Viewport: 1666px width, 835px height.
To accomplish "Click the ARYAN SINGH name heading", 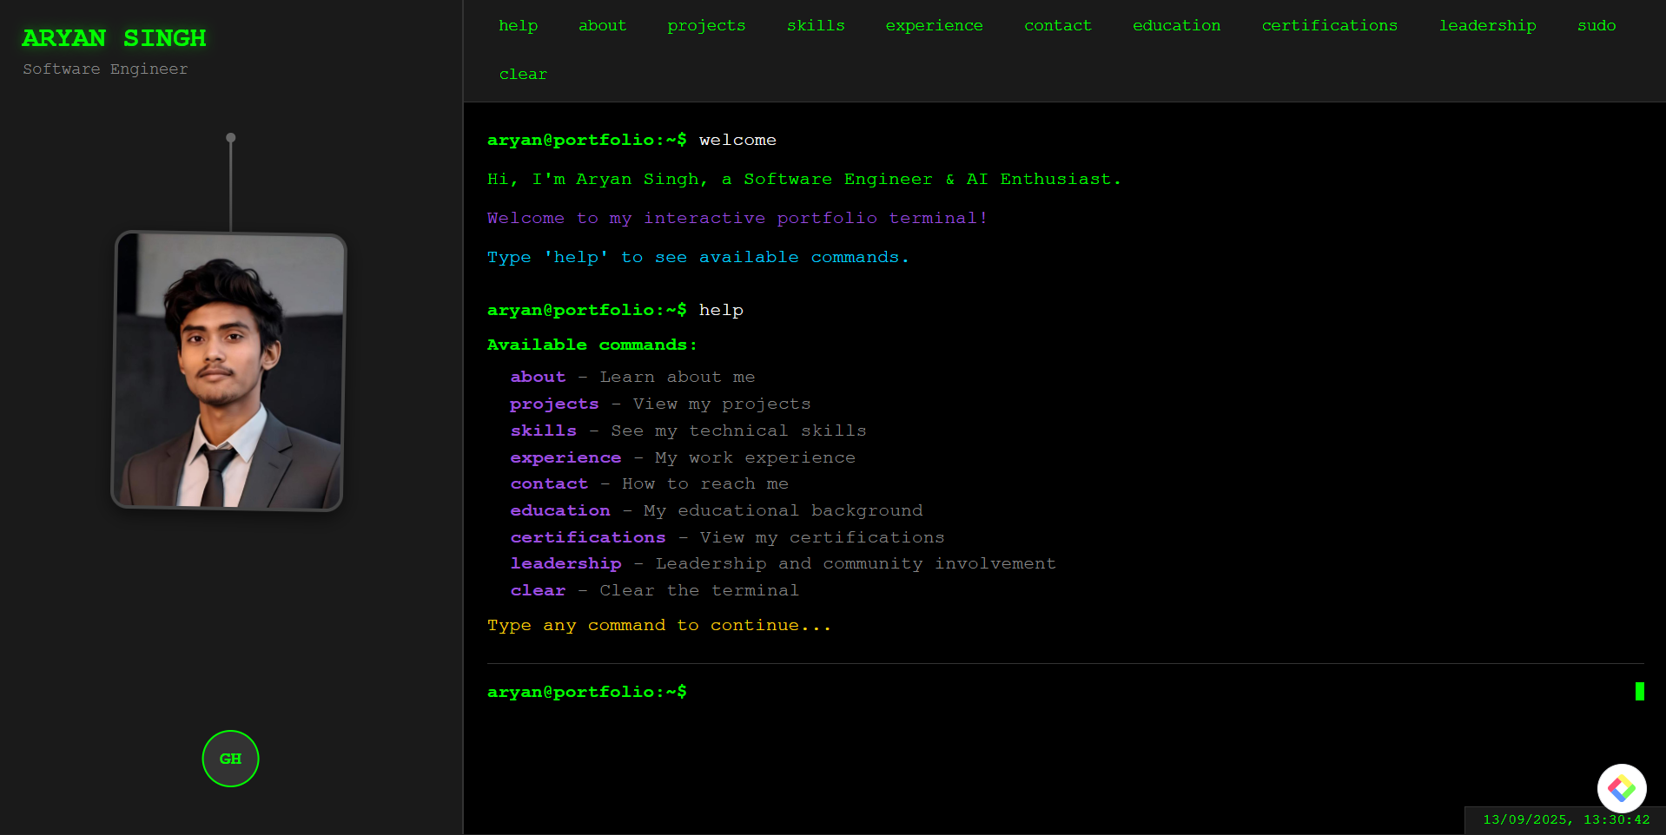I will click(x=114, y=37).
